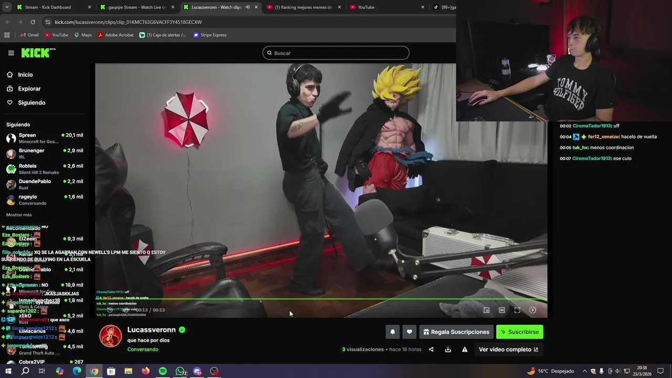Open DuendePablo channel in following list
This screenshot has height=378, width=672.
[45, 184]
